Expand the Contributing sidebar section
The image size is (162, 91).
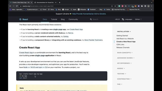[x=124, y=79]
